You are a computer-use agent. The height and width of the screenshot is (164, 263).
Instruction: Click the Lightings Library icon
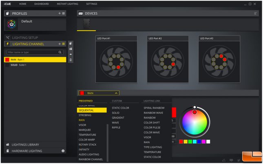pyautogui.click(x=8, y=144)
